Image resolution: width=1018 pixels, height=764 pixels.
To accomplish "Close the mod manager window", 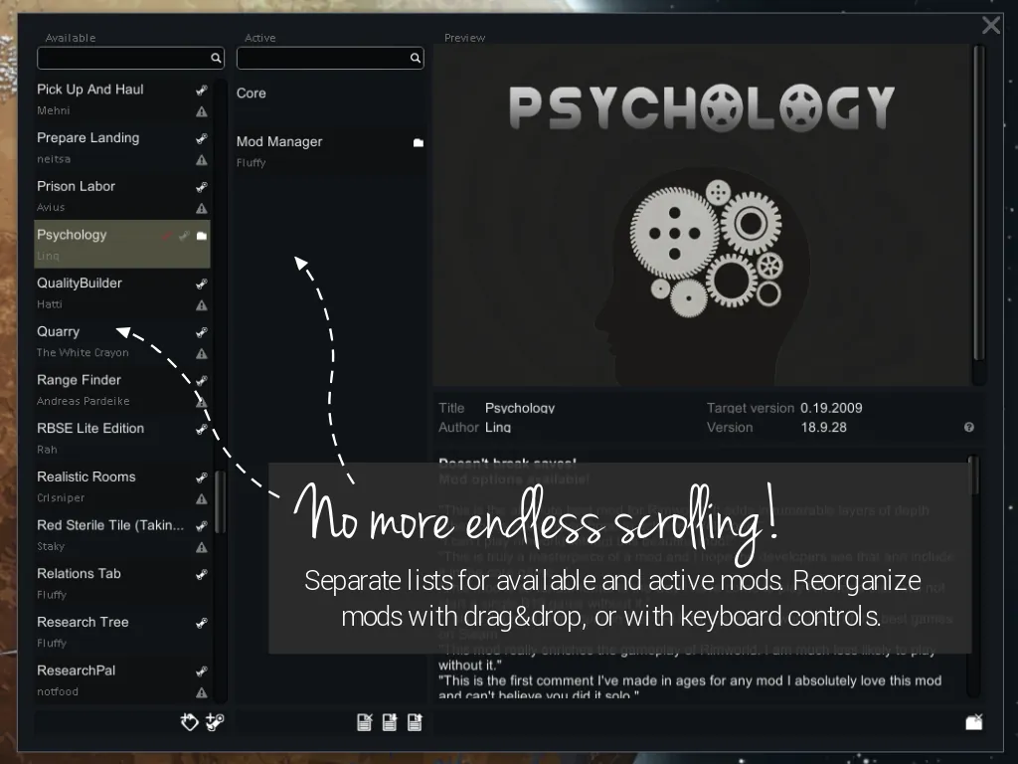I will [x=991, y=26].
